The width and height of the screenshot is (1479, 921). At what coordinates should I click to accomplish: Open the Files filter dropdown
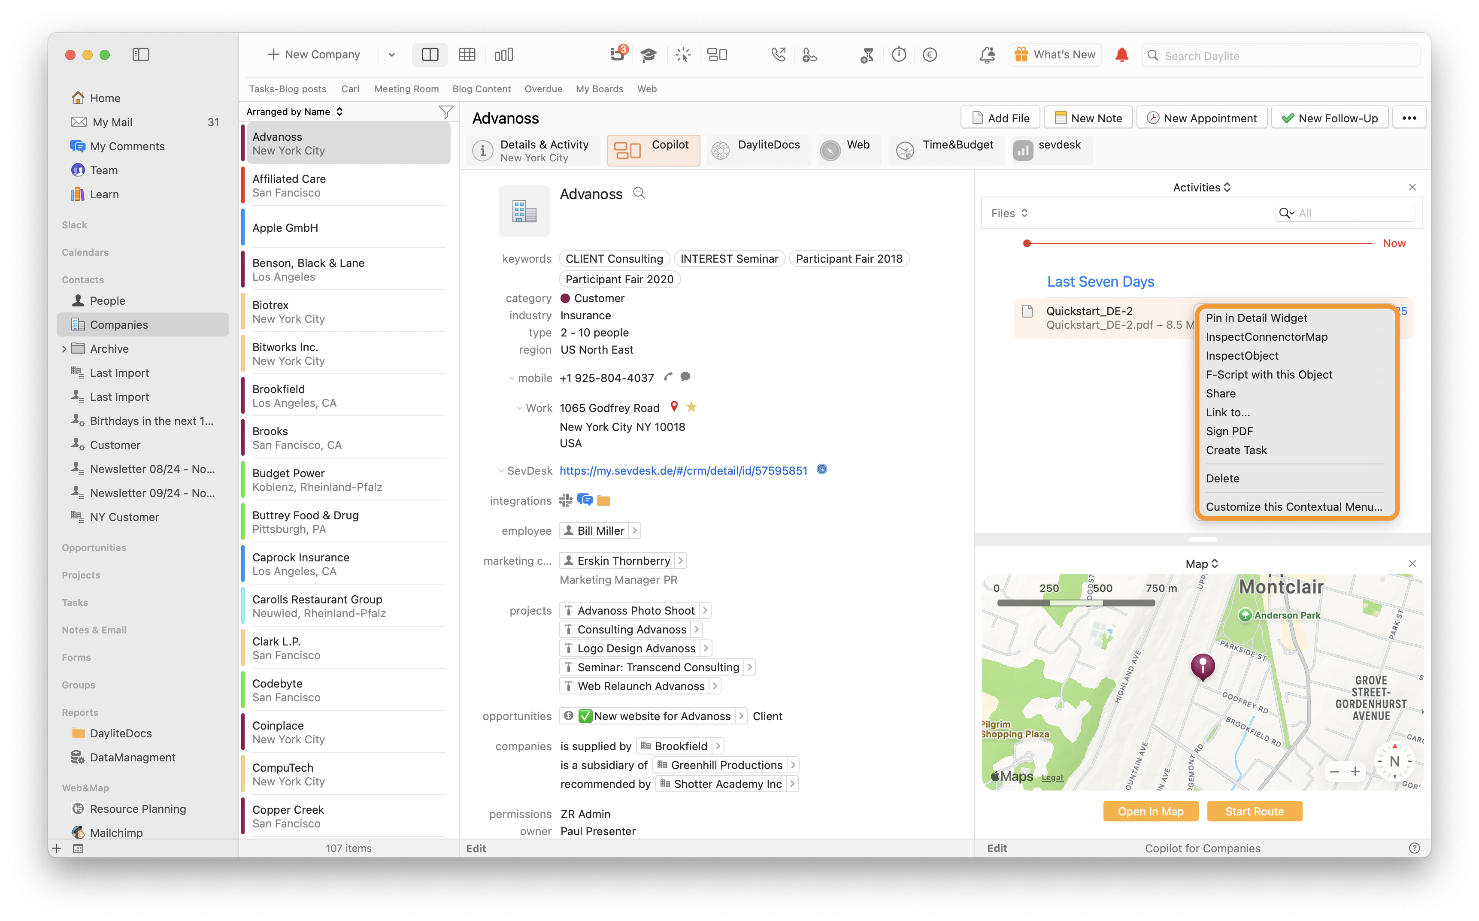[x=1009, y=213]
